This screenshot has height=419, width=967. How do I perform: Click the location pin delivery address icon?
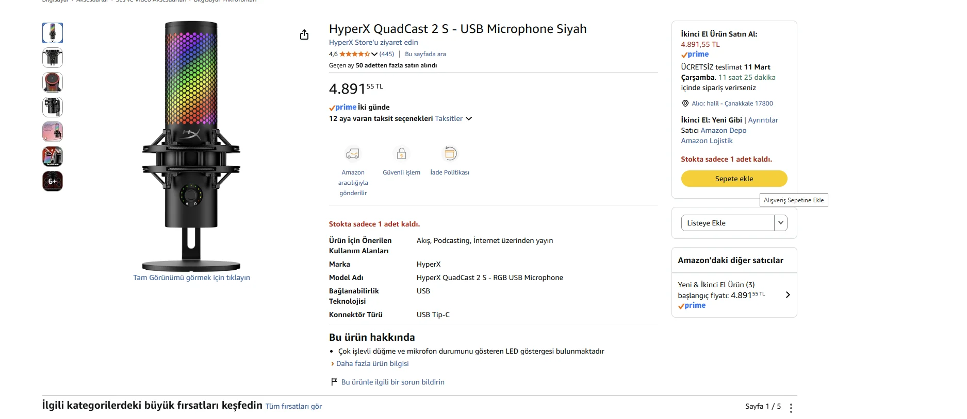pos(685,103)
